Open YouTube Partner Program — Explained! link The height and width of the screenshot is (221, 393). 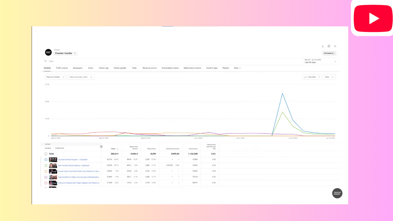tap(73, 160)
